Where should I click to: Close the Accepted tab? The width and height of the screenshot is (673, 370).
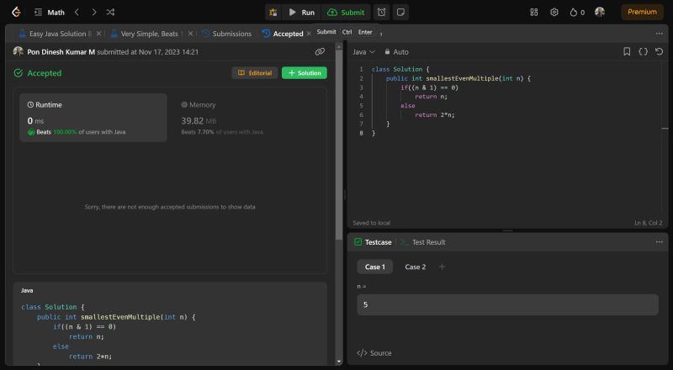coord(309,34)
